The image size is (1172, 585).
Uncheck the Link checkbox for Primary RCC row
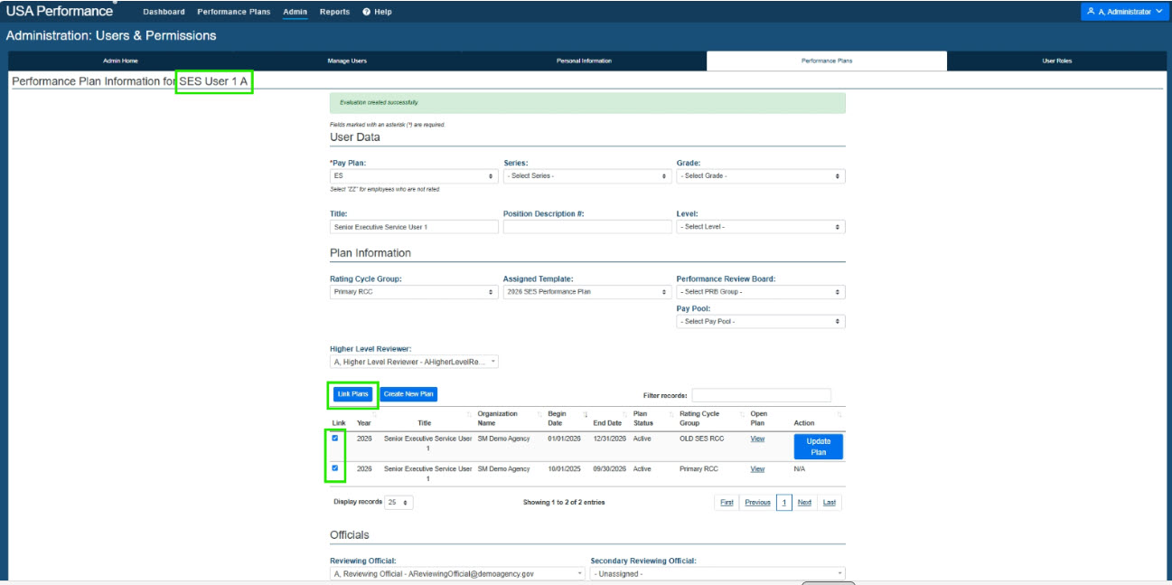(x=335, y=468)
